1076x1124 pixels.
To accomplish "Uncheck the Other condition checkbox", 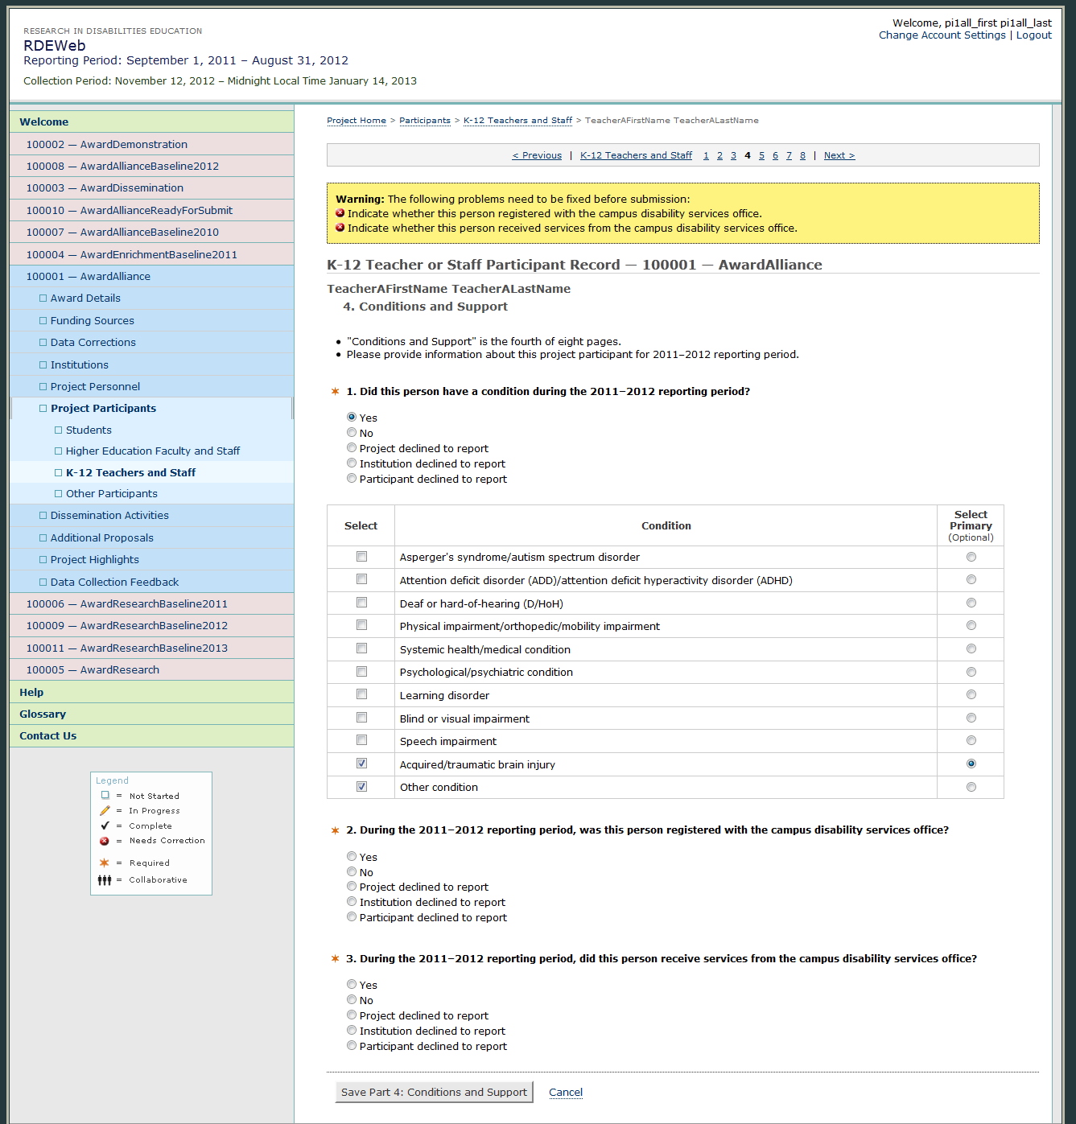I will click(x=361, y=787).
